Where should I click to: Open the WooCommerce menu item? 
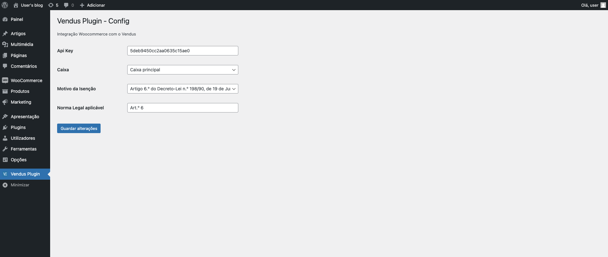[25, 80]
